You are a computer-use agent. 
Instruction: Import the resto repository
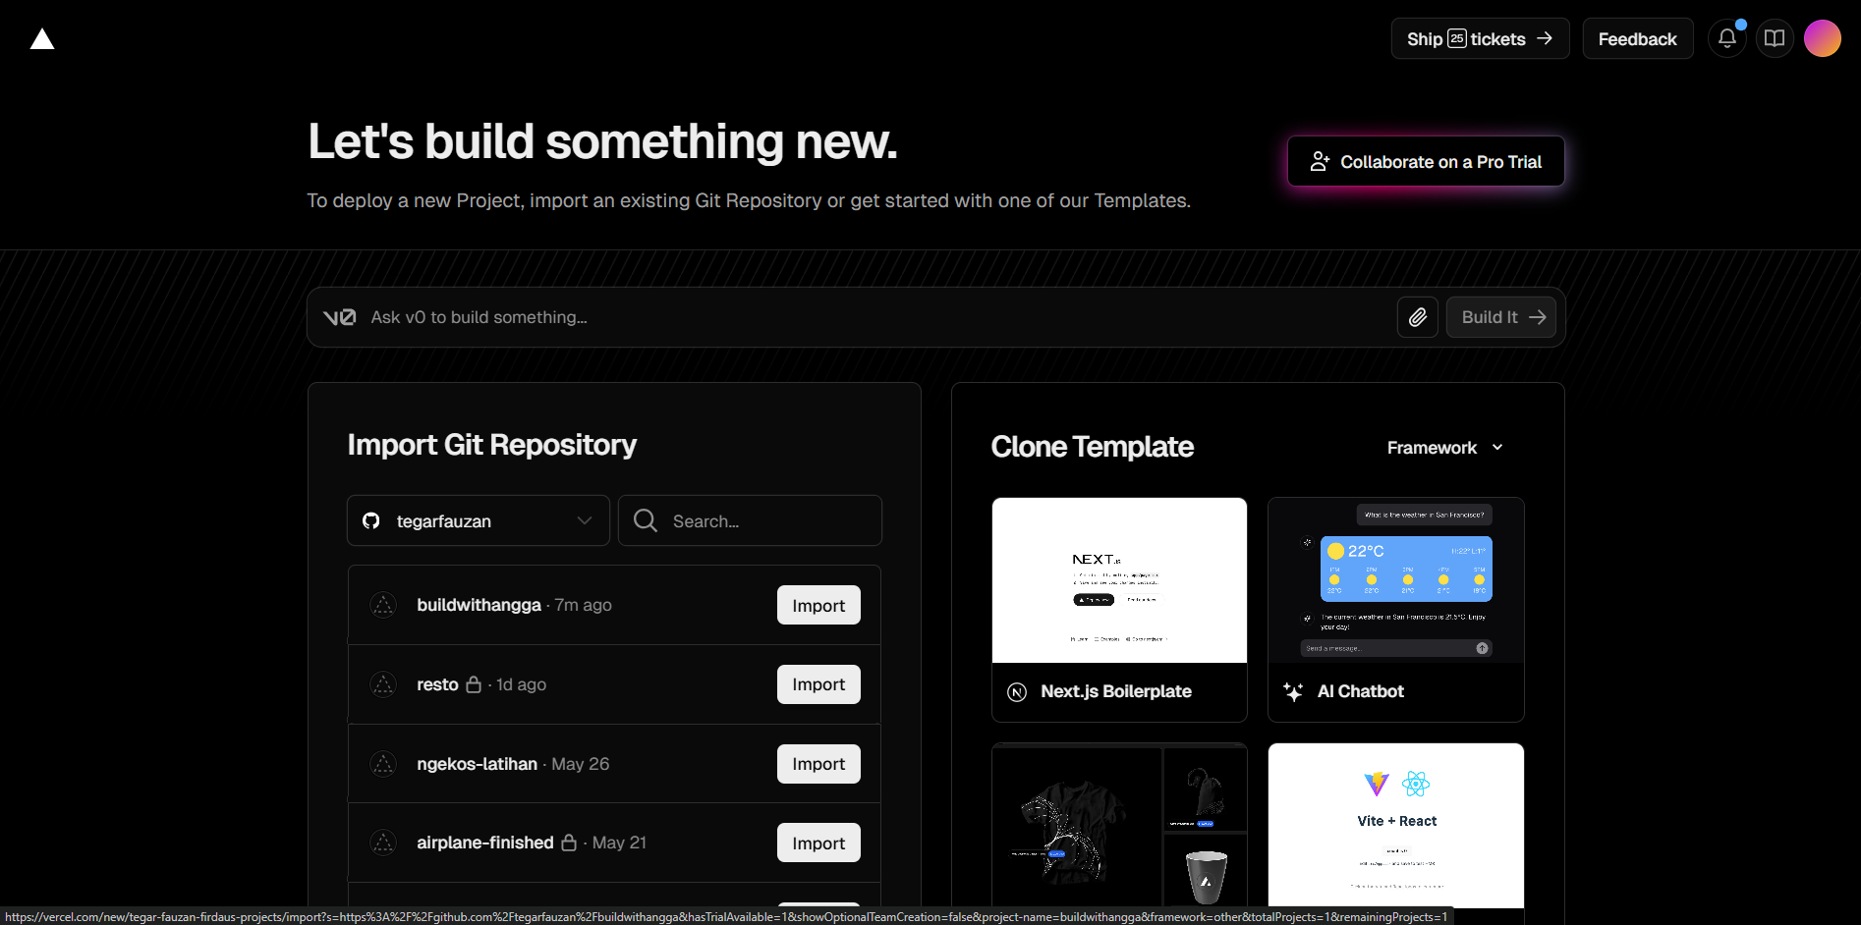[818, 684]
